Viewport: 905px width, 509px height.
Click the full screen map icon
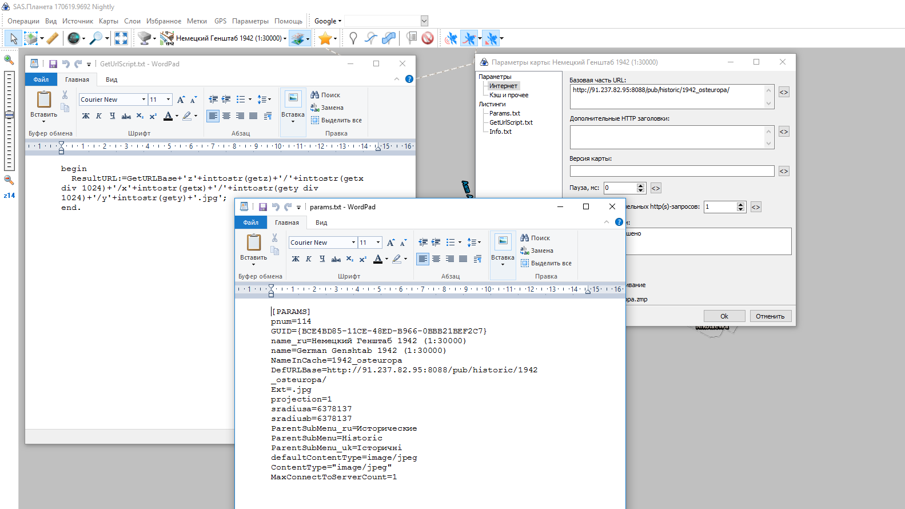tap(121, 38)
